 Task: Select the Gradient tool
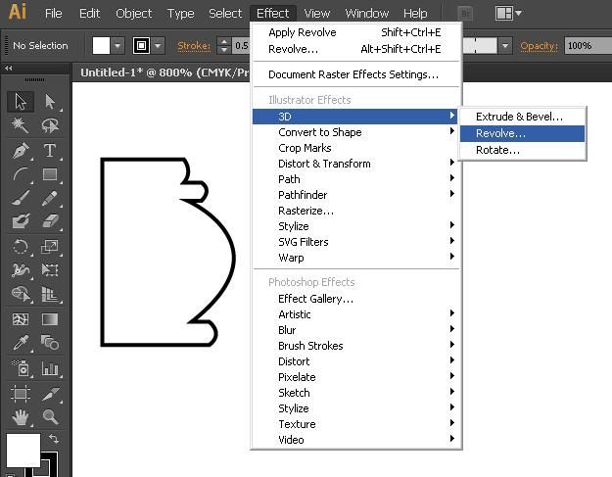tap(50, 319)
